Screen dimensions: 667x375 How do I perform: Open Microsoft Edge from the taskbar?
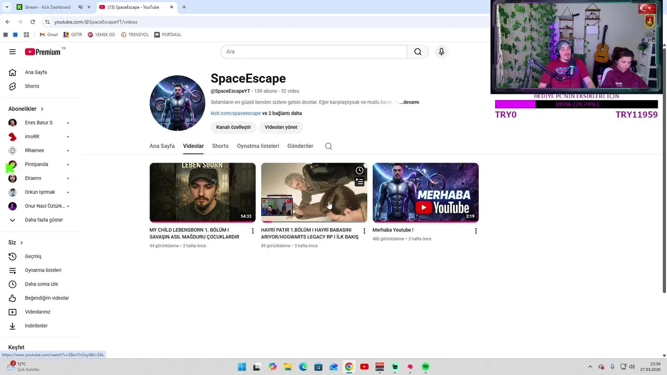click(x=303, y=367)
